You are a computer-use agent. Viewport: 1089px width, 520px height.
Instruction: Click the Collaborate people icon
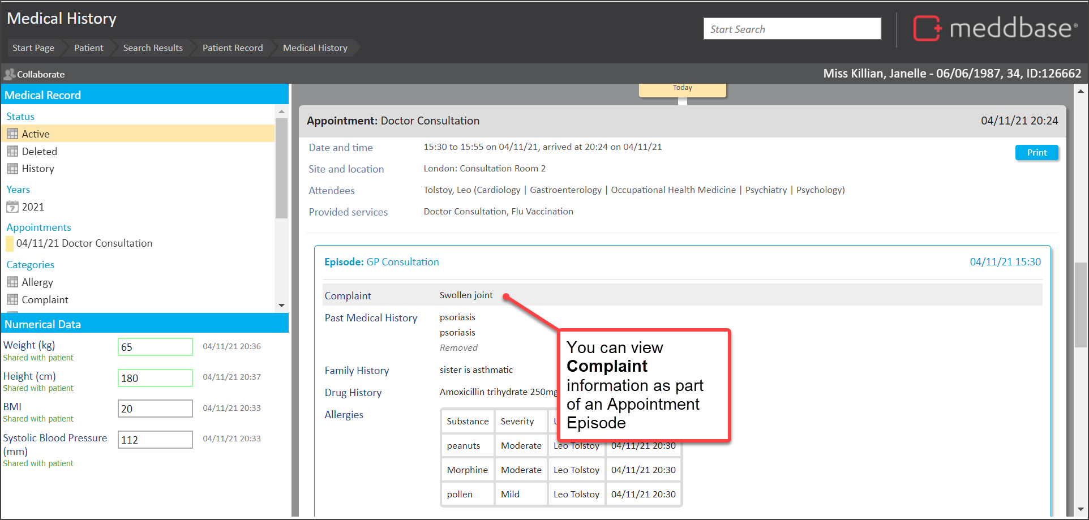[9, 74]
